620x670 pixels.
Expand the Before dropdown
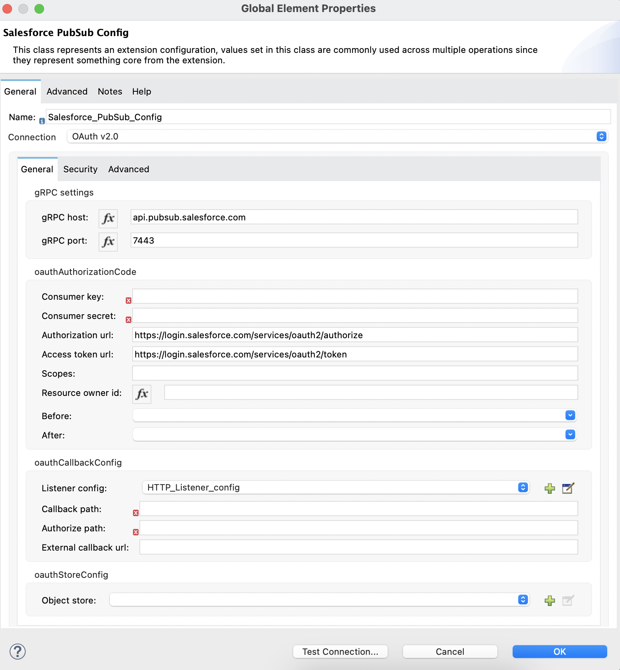[354, 415]
